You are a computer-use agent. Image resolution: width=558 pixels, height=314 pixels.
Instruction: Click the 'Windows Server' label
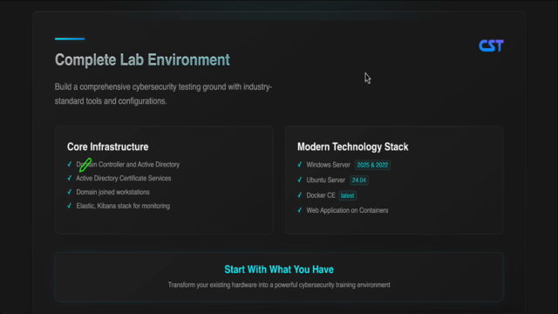click(328, 165)
